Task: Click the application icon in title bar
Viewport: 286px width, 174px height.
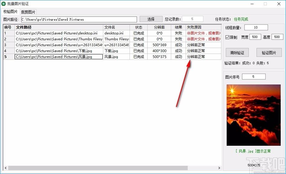Action: coord(3,4)
